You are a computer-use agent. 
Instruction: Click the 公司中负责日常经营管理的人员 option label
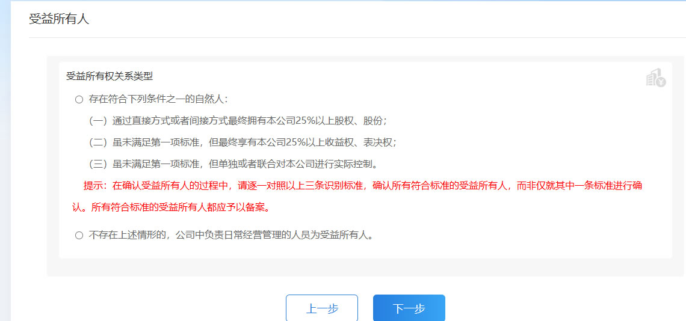(x=232, y=235)
